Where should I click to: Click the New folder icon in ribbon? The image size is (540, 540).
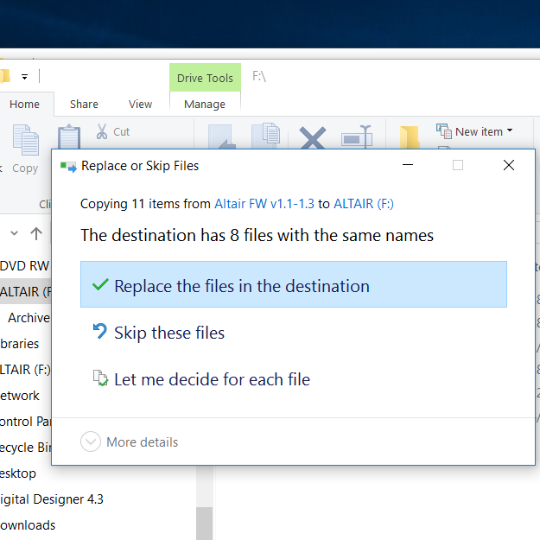click(x=410, y=137)
